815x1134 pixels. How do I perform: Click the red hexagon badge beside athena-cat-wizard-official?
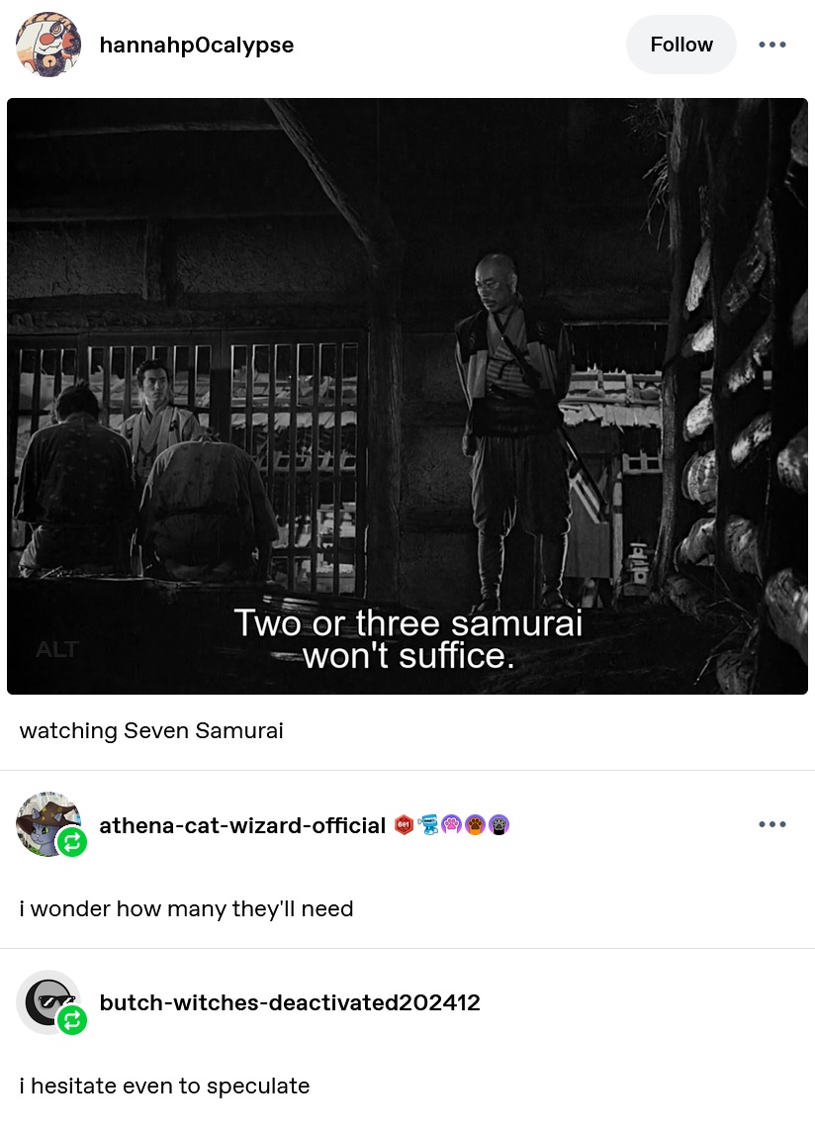click(405, 824)
